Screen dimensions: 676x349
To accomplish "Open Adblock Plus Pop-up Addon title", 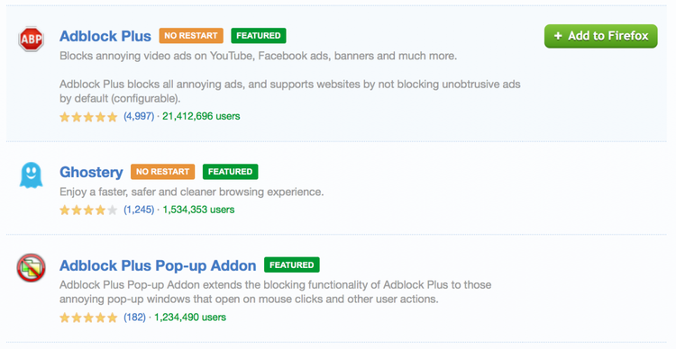I will [158, 265].
